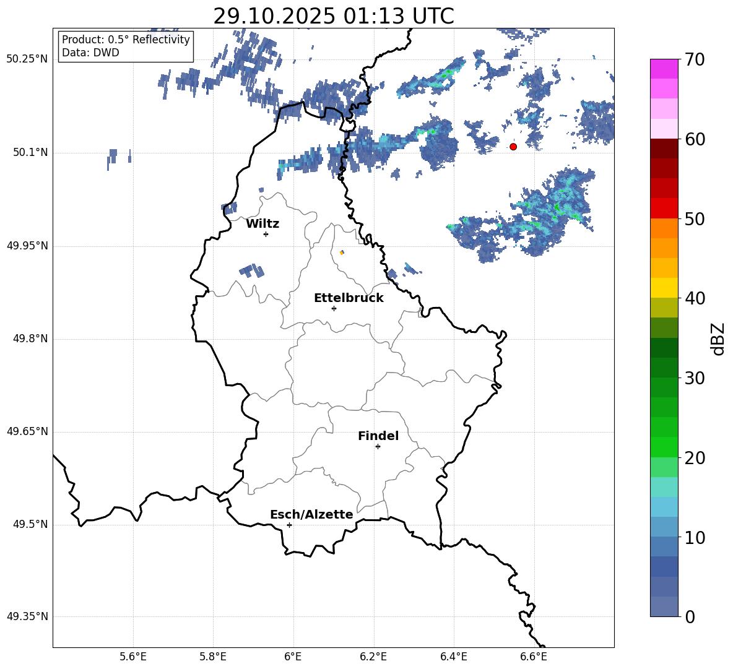Click the orange colorbar swatch below 50

pyautogui.click(x=664, y=228)
